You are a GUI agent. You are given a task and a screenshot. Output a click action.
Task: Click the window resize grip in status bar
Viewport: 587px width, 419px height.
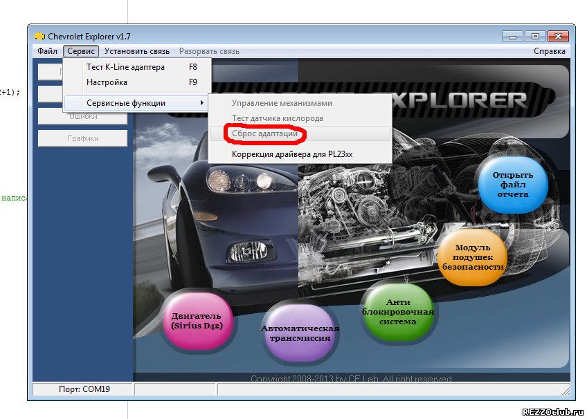point(566,391)
